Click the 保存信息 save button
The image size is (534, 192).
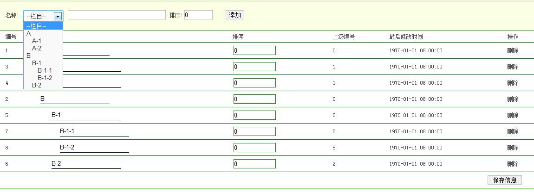point(505,180)
